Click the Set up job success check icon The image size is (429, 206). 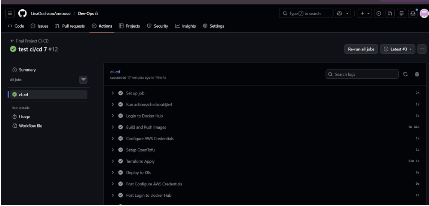[120, 93]
